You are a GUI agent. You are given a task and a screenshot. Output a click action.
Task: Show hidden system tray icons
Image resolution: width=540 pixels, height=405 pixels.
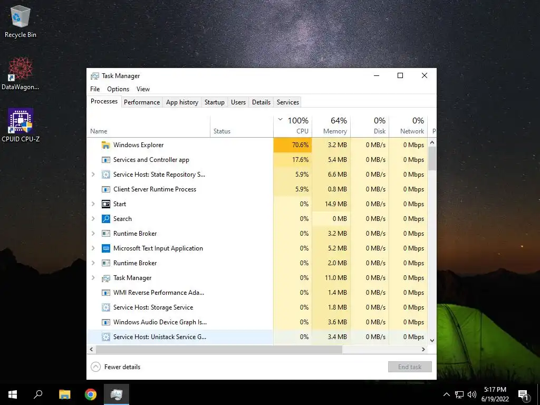(x=446, y=394)
